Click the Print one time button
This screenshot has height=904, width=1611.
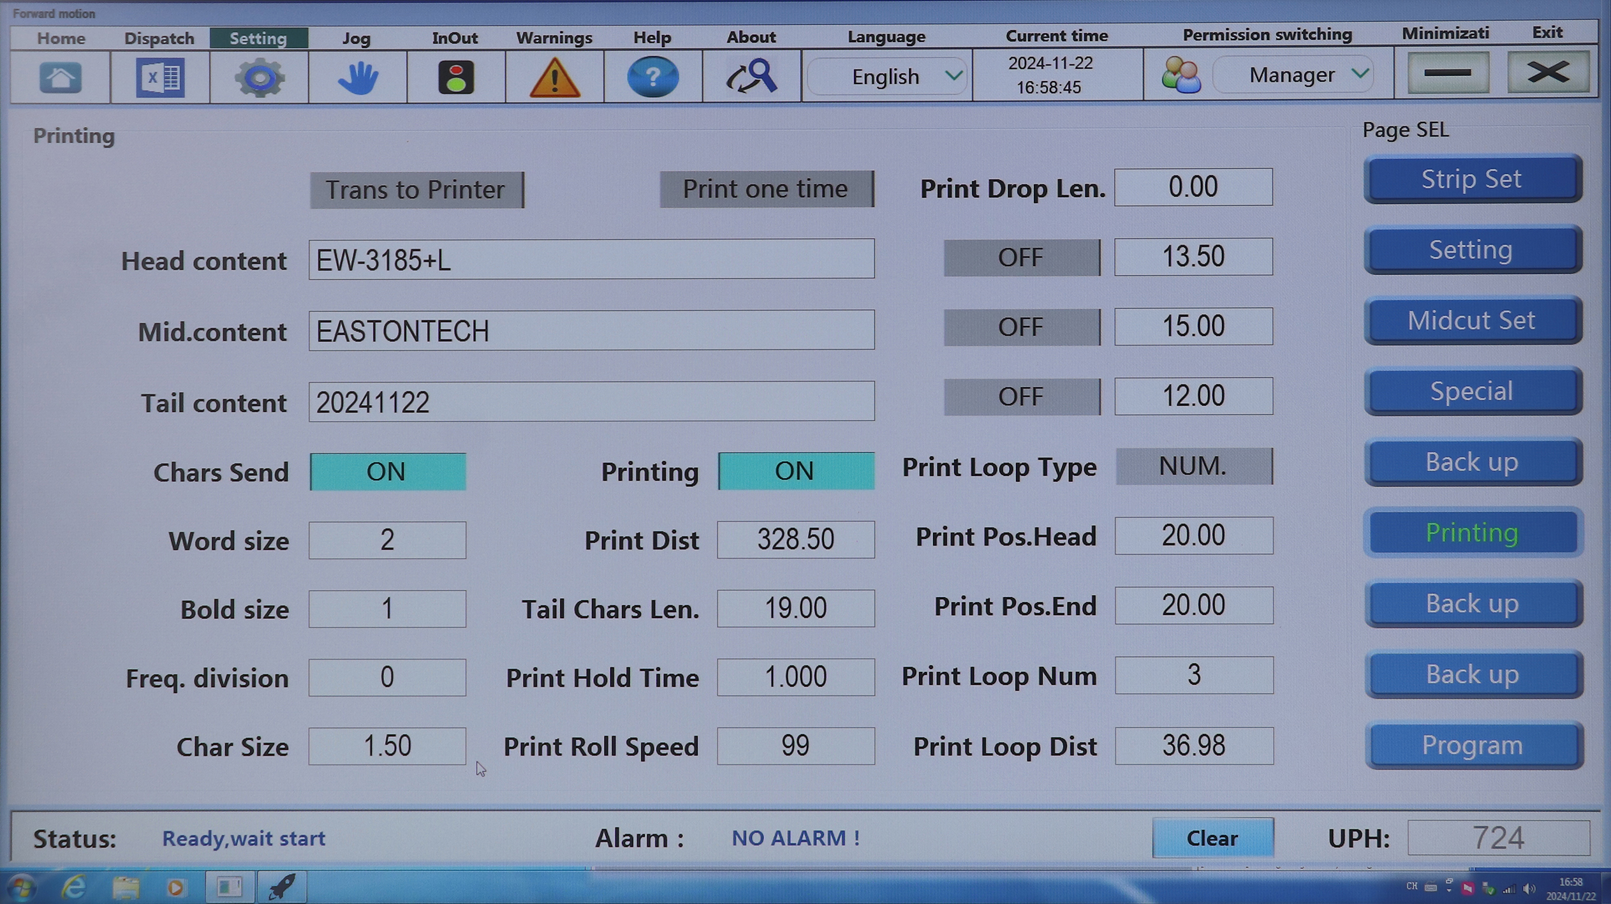[767, 189]
